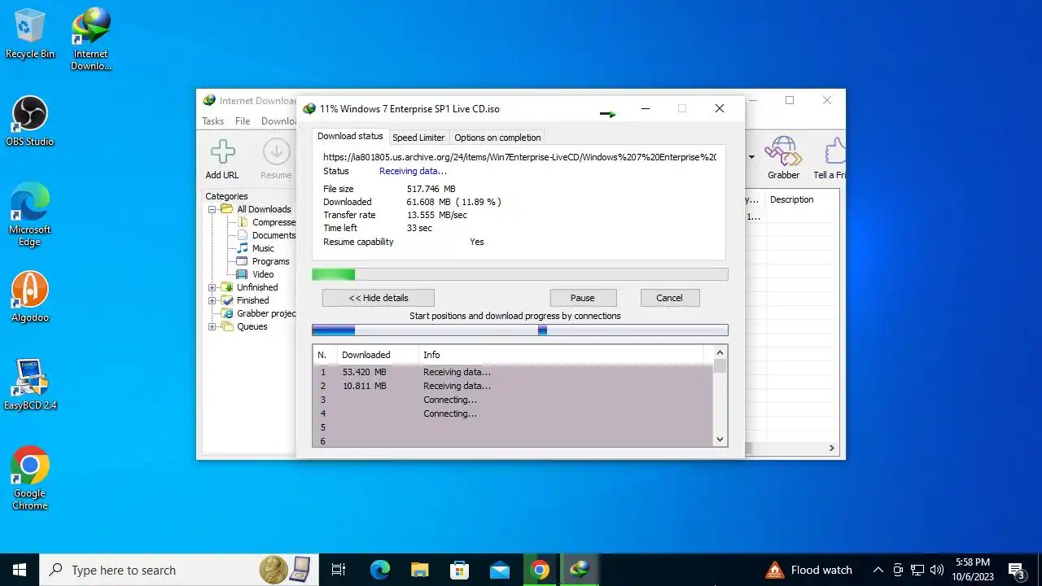Click the Downloaded column header
1042x586 pixels.
(379, 355)
